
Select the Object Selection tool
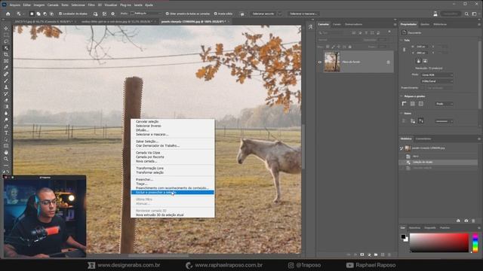tap(6, 48)
